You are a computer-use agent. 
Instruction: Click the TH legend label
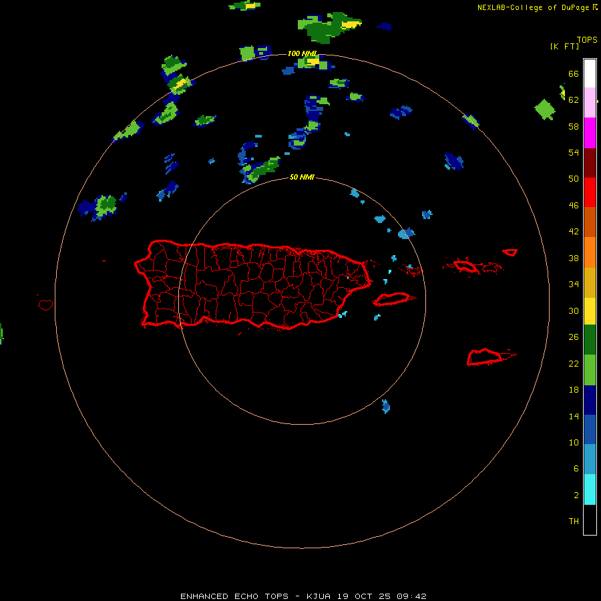coord(574,521)
